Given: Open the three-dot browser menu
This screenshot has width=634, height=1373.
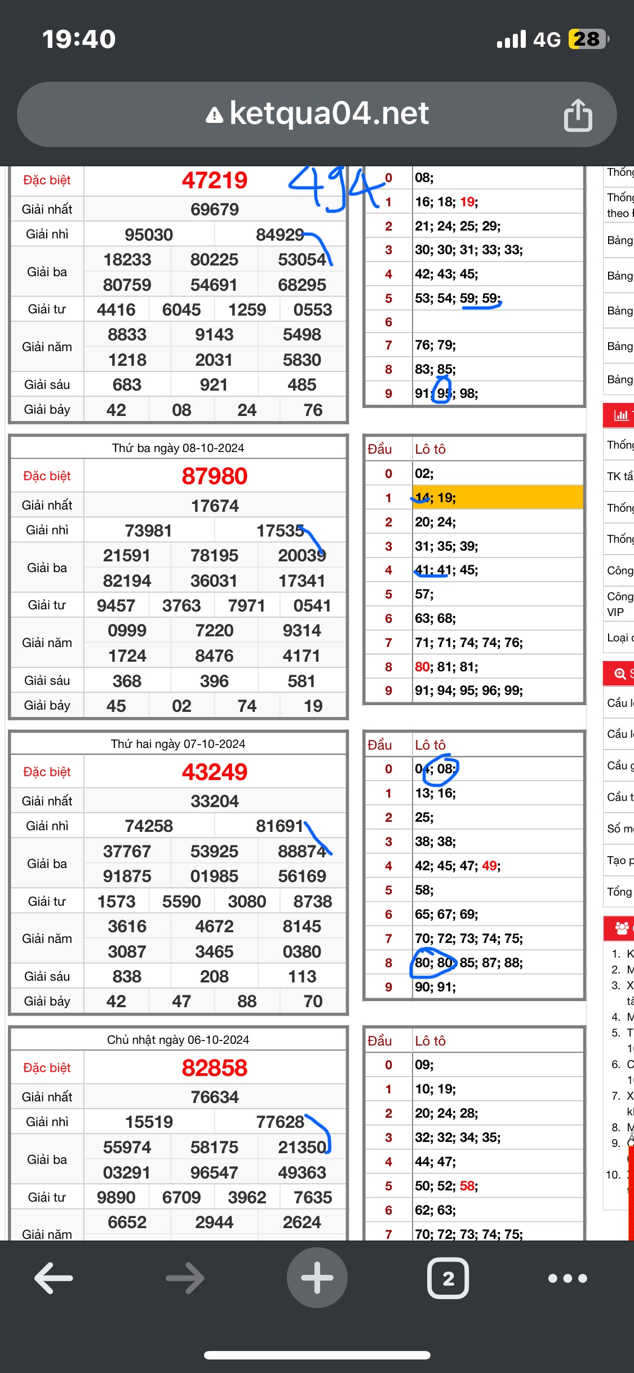Looking at the screenshot, I should click(x=568, y=1278).
